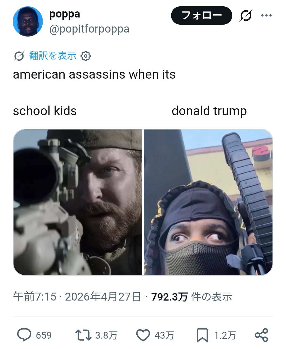Click the share icon
286x349 pixels.
click(x=262, y=335)
